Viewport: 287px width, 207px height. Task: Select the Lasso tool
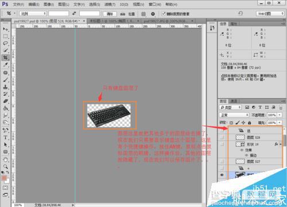pos(5,43)
